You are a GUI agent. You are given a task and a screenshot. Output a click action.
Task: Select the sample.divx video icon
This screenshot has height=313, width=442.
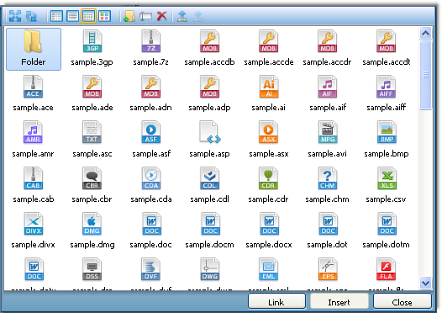click(x=34, y=224)
